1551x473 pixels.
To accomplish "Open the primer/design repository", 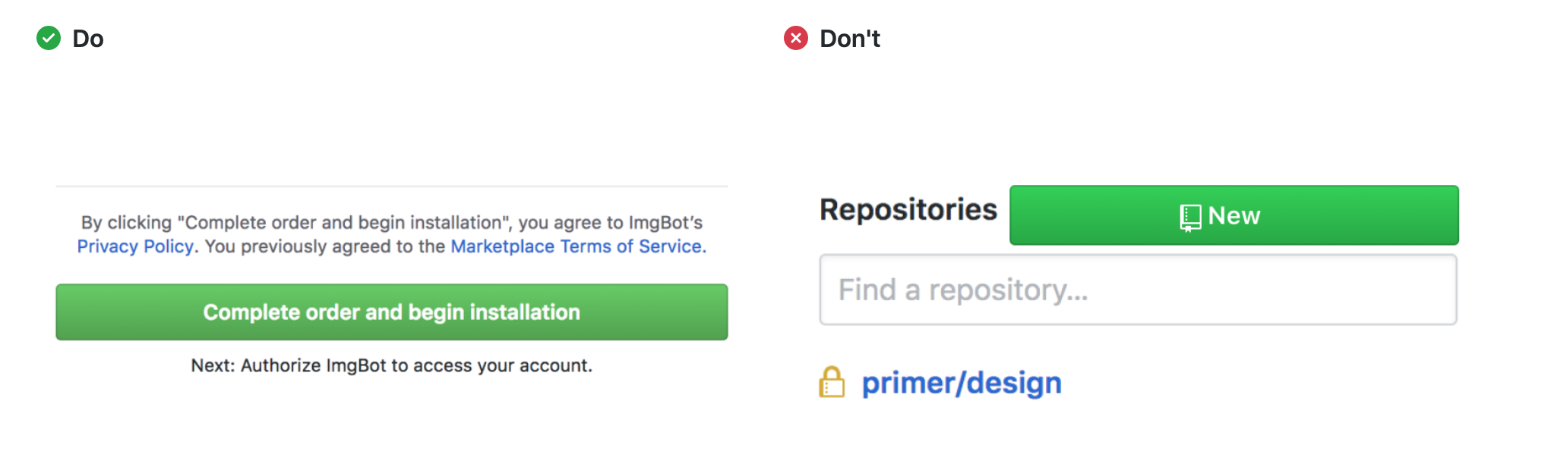I will [961, 383].
